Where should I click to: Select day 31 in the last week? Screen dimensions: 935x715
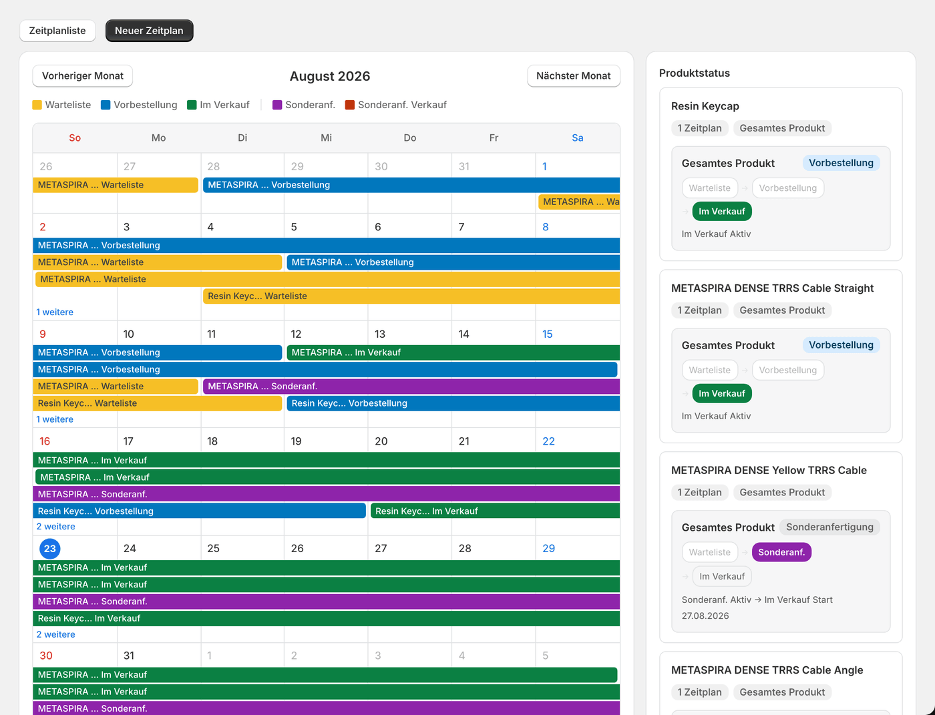tap(129, 656)
